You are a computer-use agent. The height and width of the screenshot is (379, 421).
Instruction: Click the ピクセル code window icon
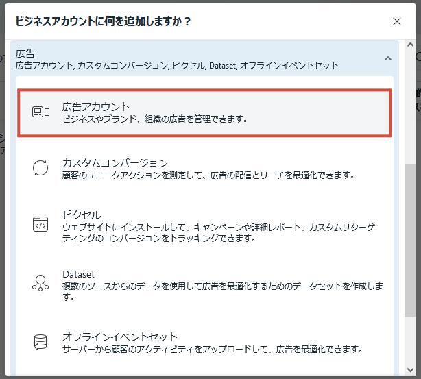[x=40, y=224]
